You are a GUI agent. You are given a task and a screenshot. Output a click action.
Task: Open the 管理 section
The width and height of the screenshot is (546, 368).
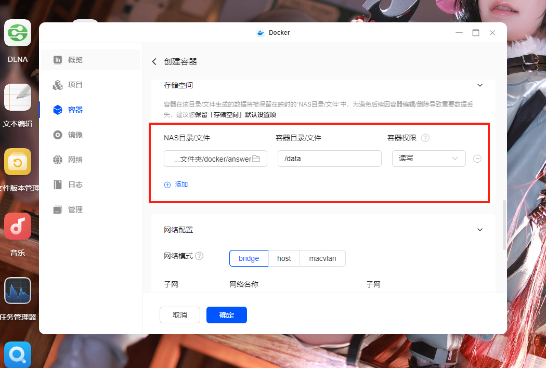[x=91, y=209]
